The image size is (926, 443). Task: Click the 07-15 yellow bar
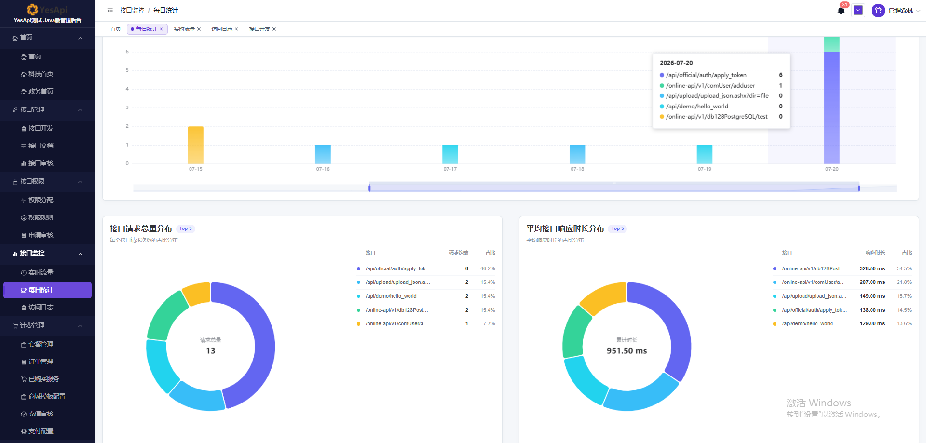196,145
